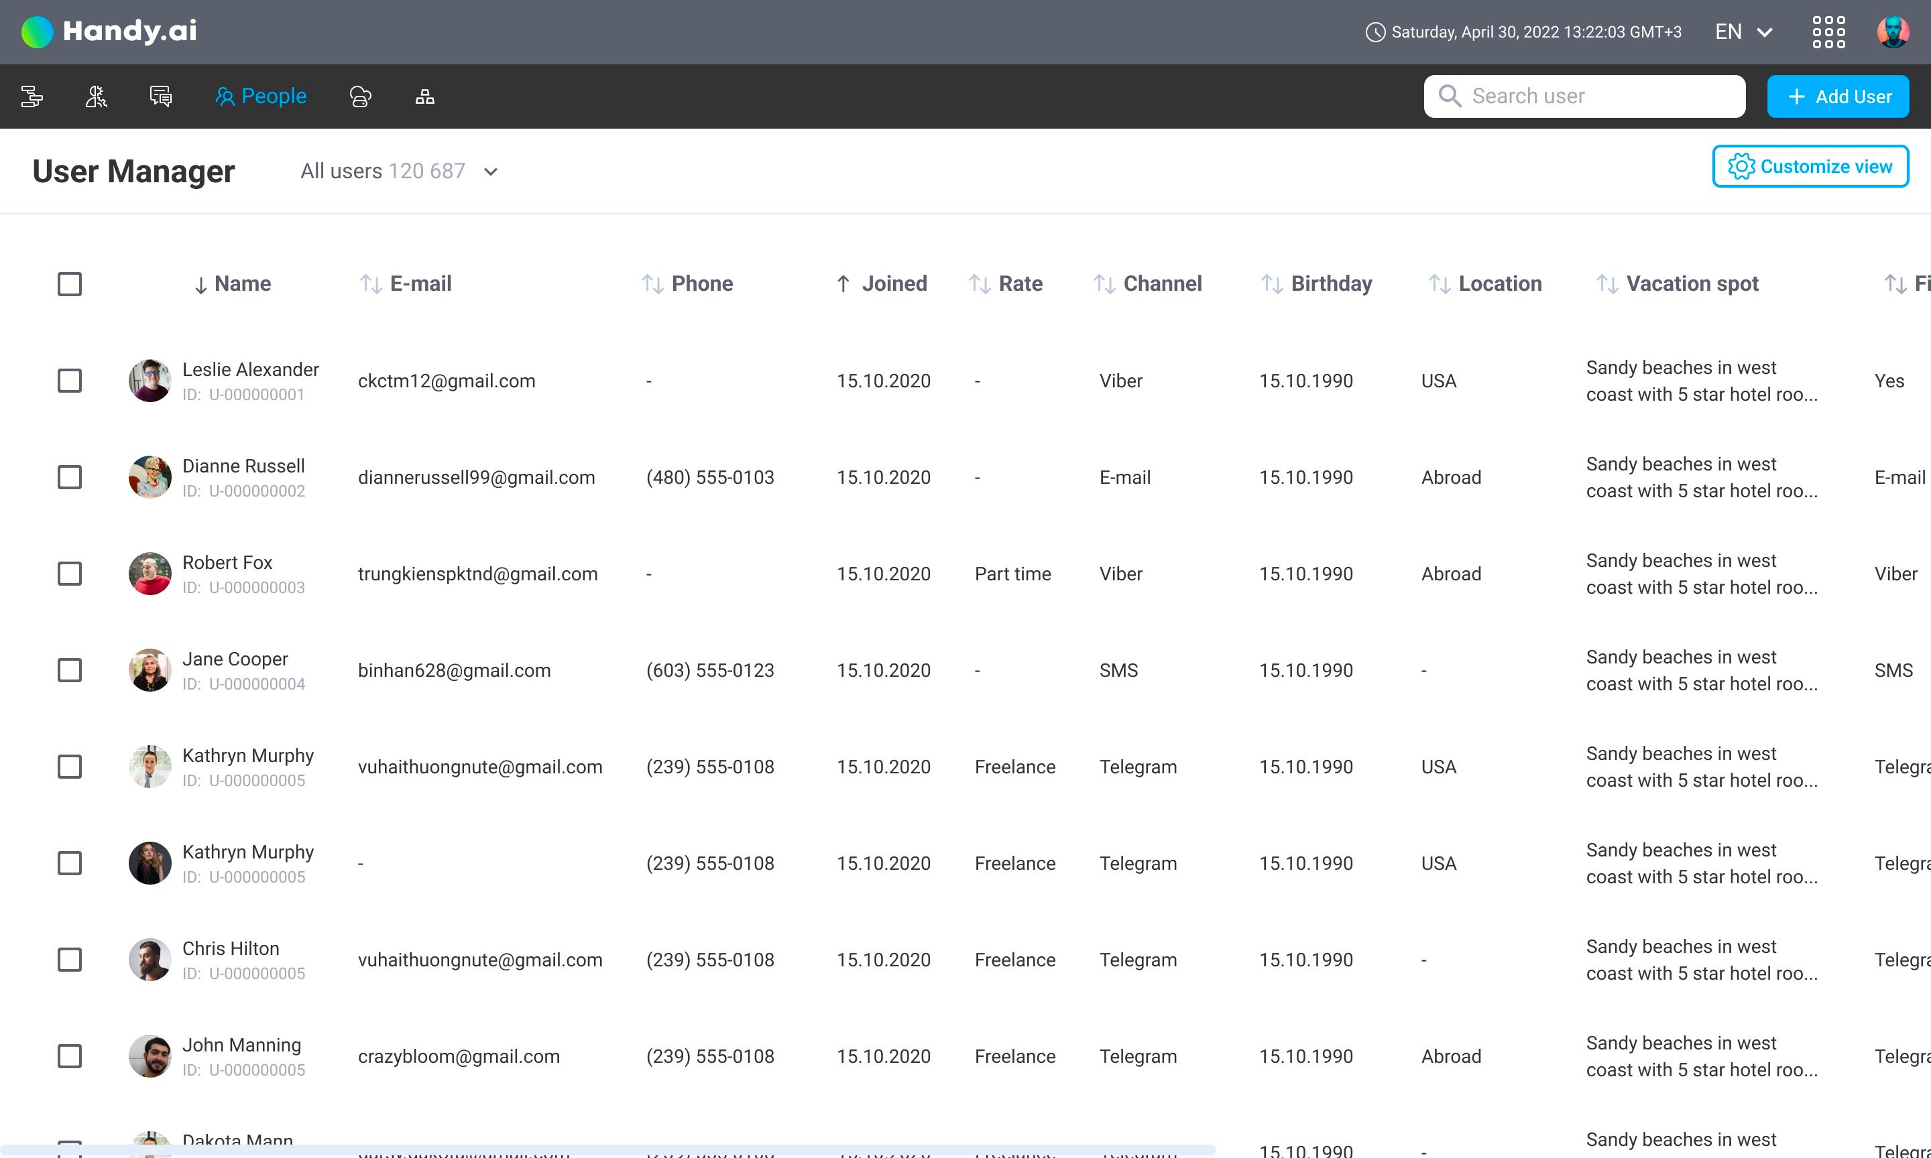
Task: Click the person-with-gears automation icon
Action: 96,96
